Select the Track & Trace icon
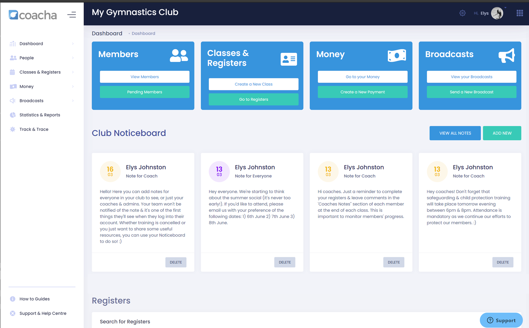 [12, 129]
